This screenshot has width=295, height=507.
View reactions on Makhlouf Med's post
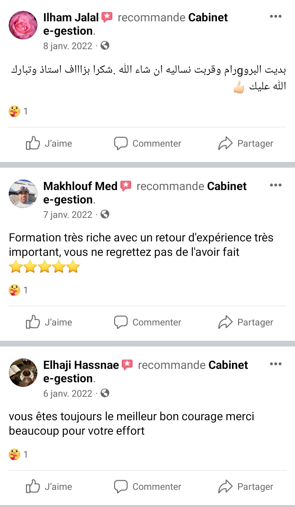tap(18, 290)
